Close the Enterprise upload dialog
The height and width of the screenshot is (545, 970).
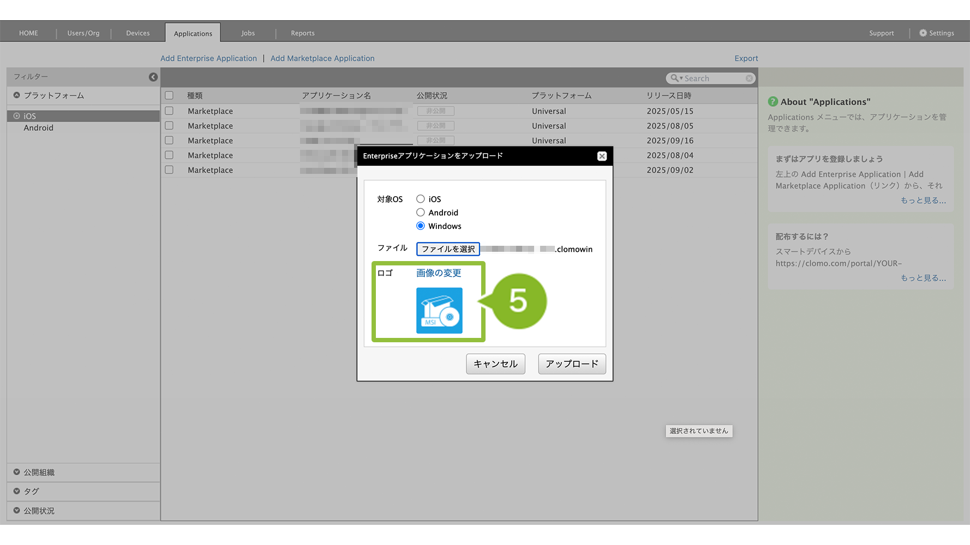coord(602,156)
